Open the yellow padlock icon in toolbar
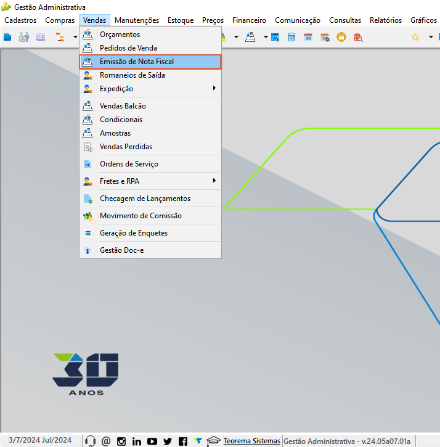This screenshot has width=440, height=447. pyautogui.click(x=341, y=37)
